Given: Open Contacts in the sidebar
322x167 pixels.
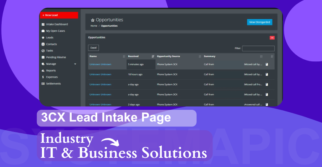Looking at the screenshot, I should pos(51,44).
